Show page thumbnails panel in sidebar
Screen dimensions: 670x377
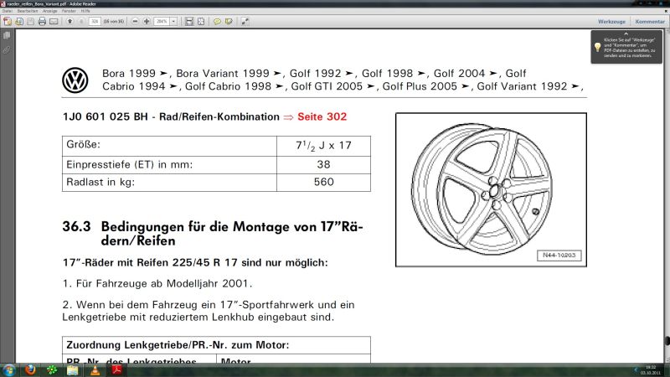(7, 36)
